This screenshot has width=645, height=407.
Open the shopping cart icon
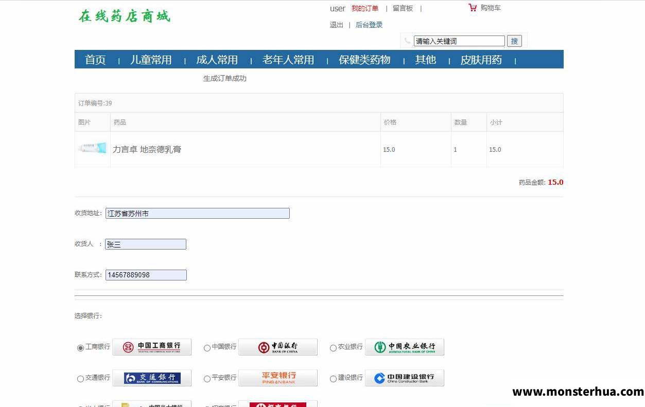click(x=473, y=8)
